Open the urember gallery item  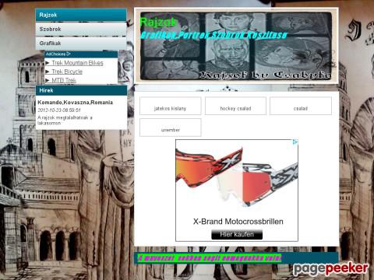(171, 128)
